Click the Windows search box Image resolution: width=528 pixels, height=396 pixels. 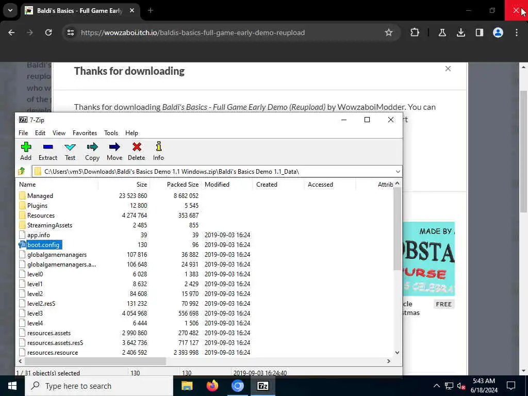(x=99, y=386)
